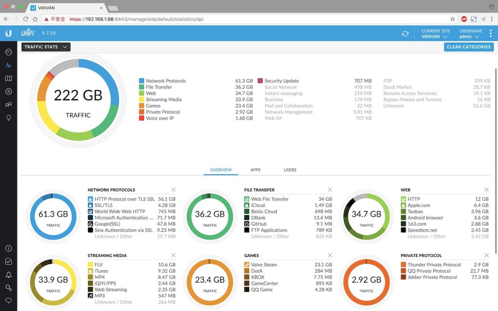Open the Devices icon in sidebar
The height and width of the screenshot is (311, 498).
click(9, 91)
